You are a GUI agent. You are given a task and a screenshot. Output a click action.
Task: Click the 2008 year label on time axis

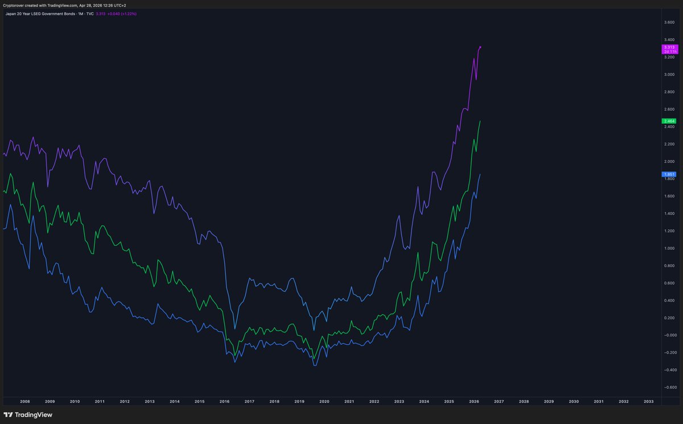click(x=25, y=401)
